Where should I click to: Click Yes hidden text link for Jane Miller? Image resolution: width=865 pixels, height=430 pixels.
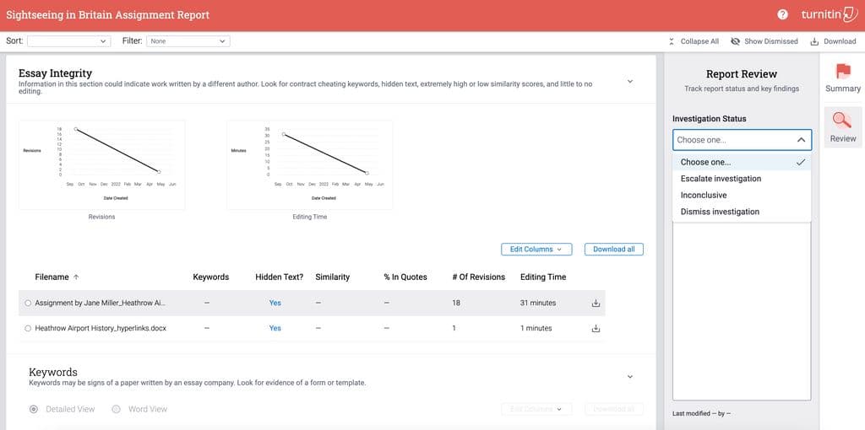coord(275,304)
